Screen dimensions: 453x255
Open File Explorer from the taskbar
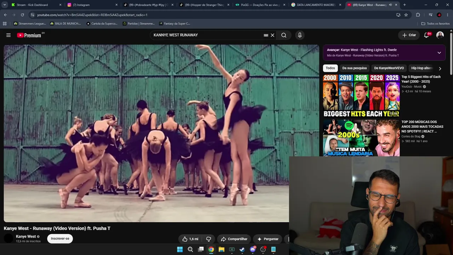(x=222, y=249)
